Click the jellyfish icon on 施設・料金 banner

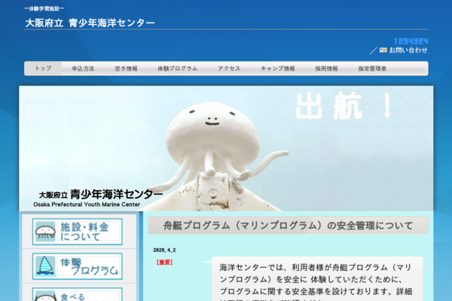point(45,232)
